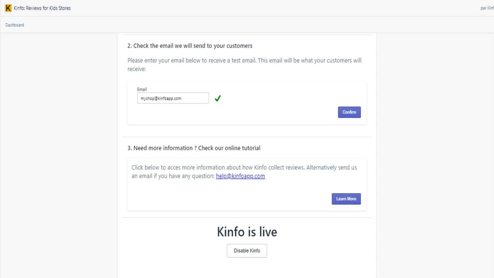The height and width of the screenshot is (278, 494).
Task: Click the Learn More button
Action: (346, 199)
